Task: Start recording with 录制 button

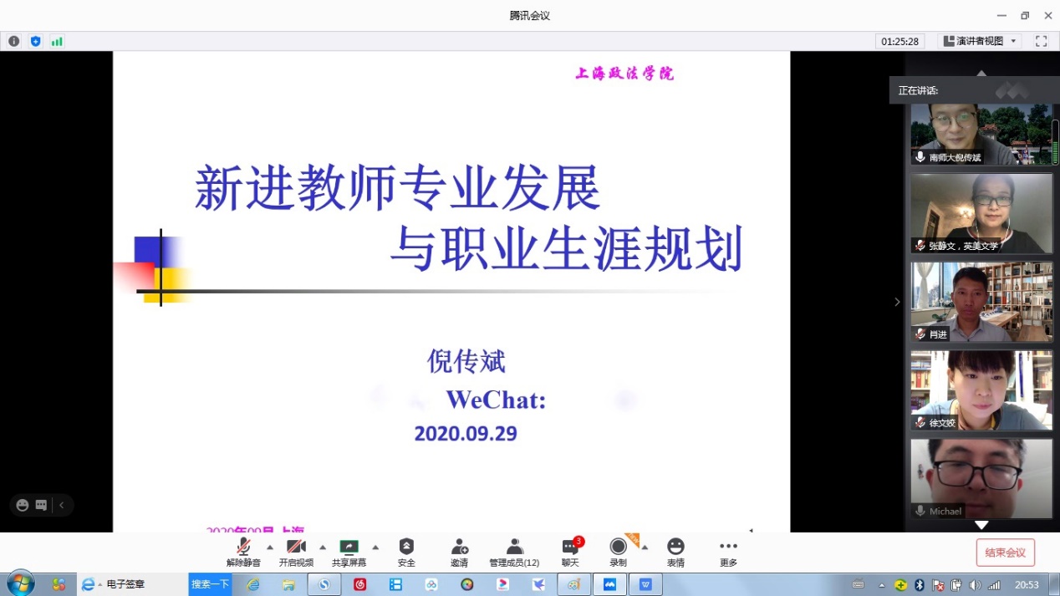Action: click(618, 552)
